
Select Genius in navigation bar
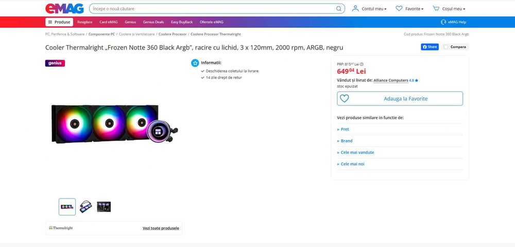tap(130, 22)
